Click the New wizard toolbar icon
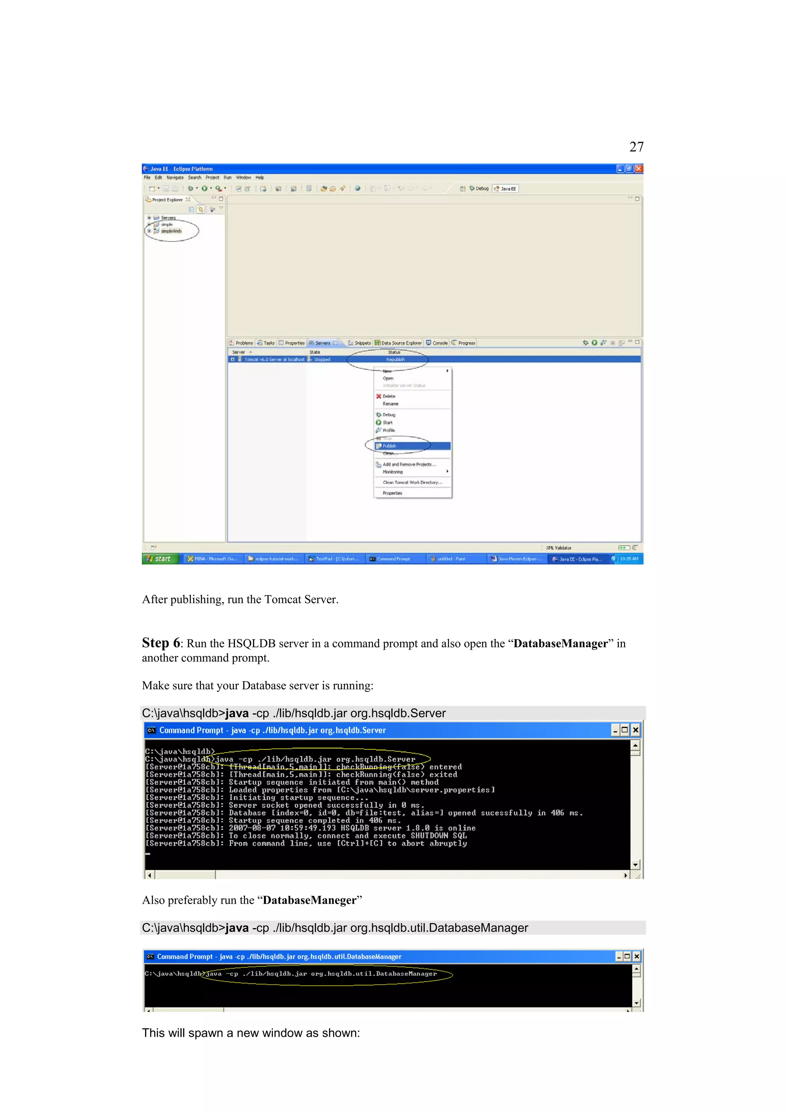The height and width of the screenshot is (1112, 786). pyautogui.click(x=152, y=188)
